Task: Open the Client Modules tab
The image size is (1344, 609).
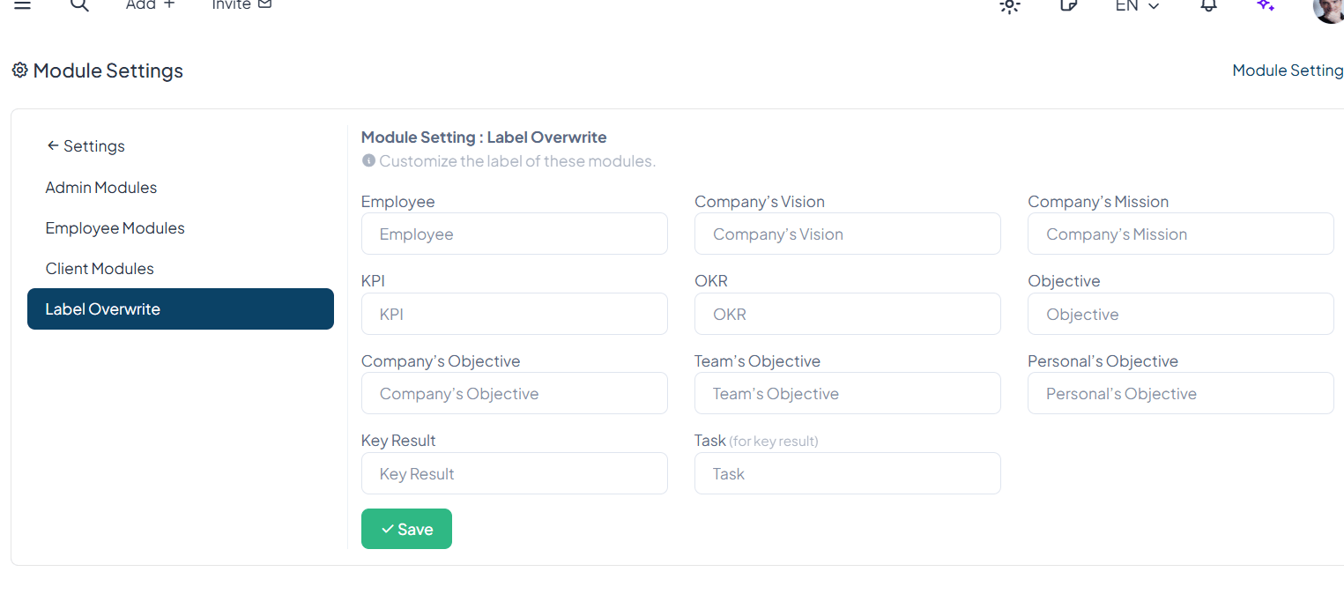Action: (100, 269)
